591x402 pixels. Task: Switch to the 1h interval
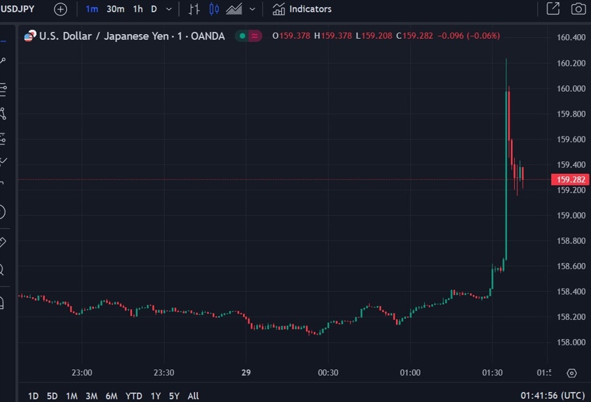[x=138, y=9]
